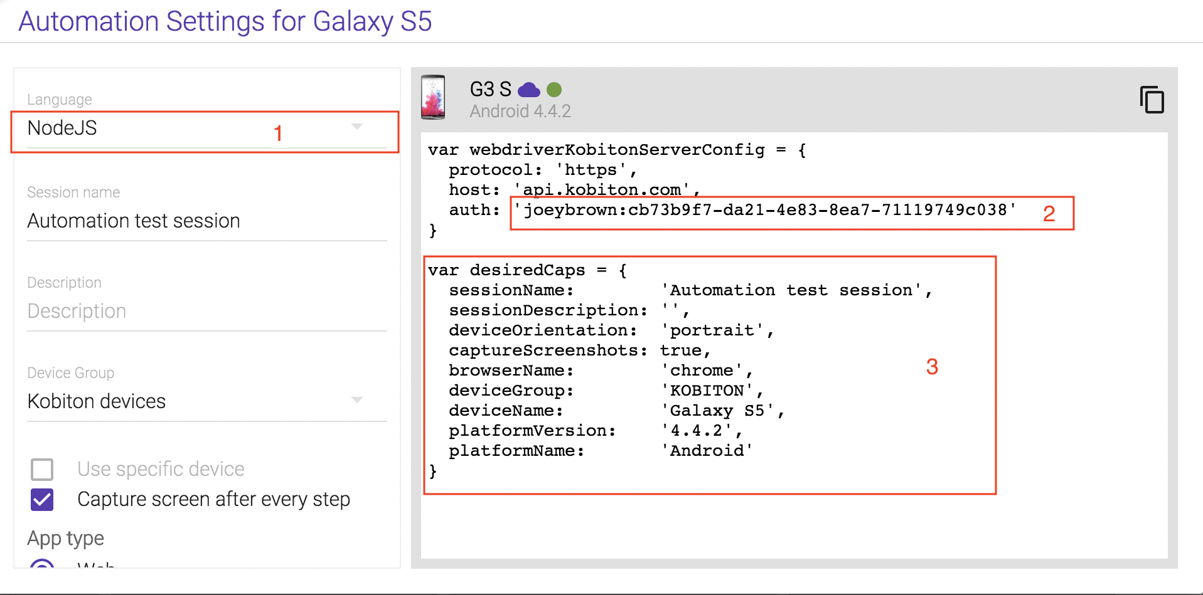1203x595 pixels.
Task: Click the G3 S device name label
Action: [490, 88]
